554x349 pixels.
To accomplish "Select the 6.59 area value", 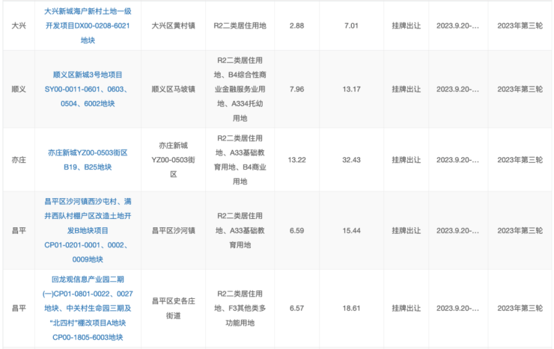I will click(296, 230).
